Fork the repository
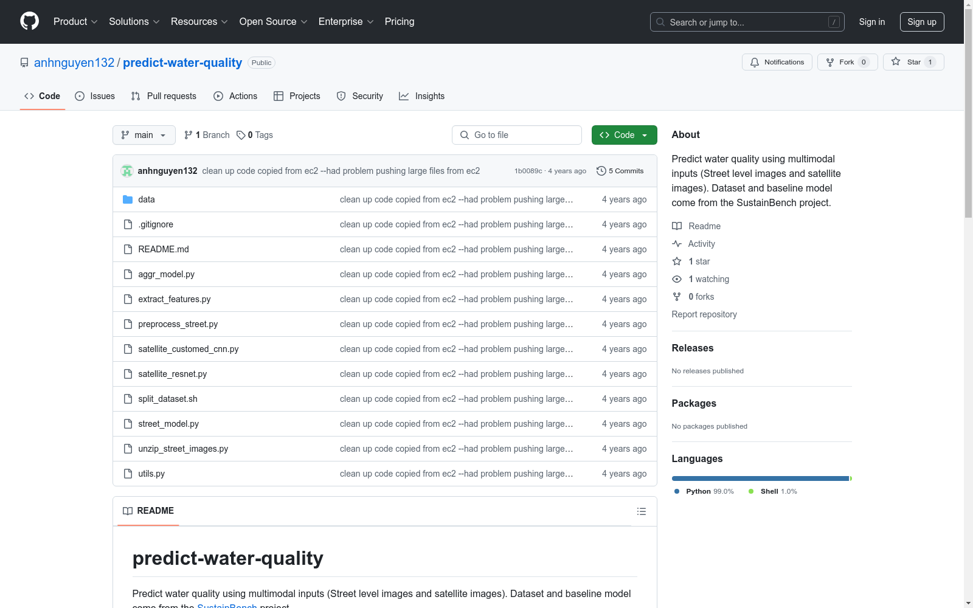This screenshot has width=973, height=608. [846, 61]
